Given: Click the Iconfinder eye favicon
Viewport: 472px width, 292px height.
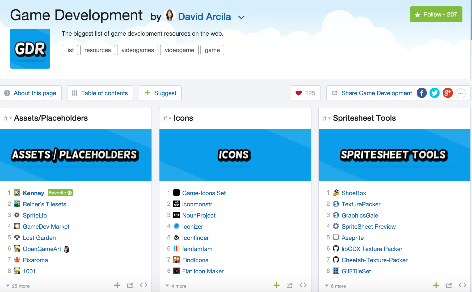Looking at the screenshot, I should click(x=176, y=237).
